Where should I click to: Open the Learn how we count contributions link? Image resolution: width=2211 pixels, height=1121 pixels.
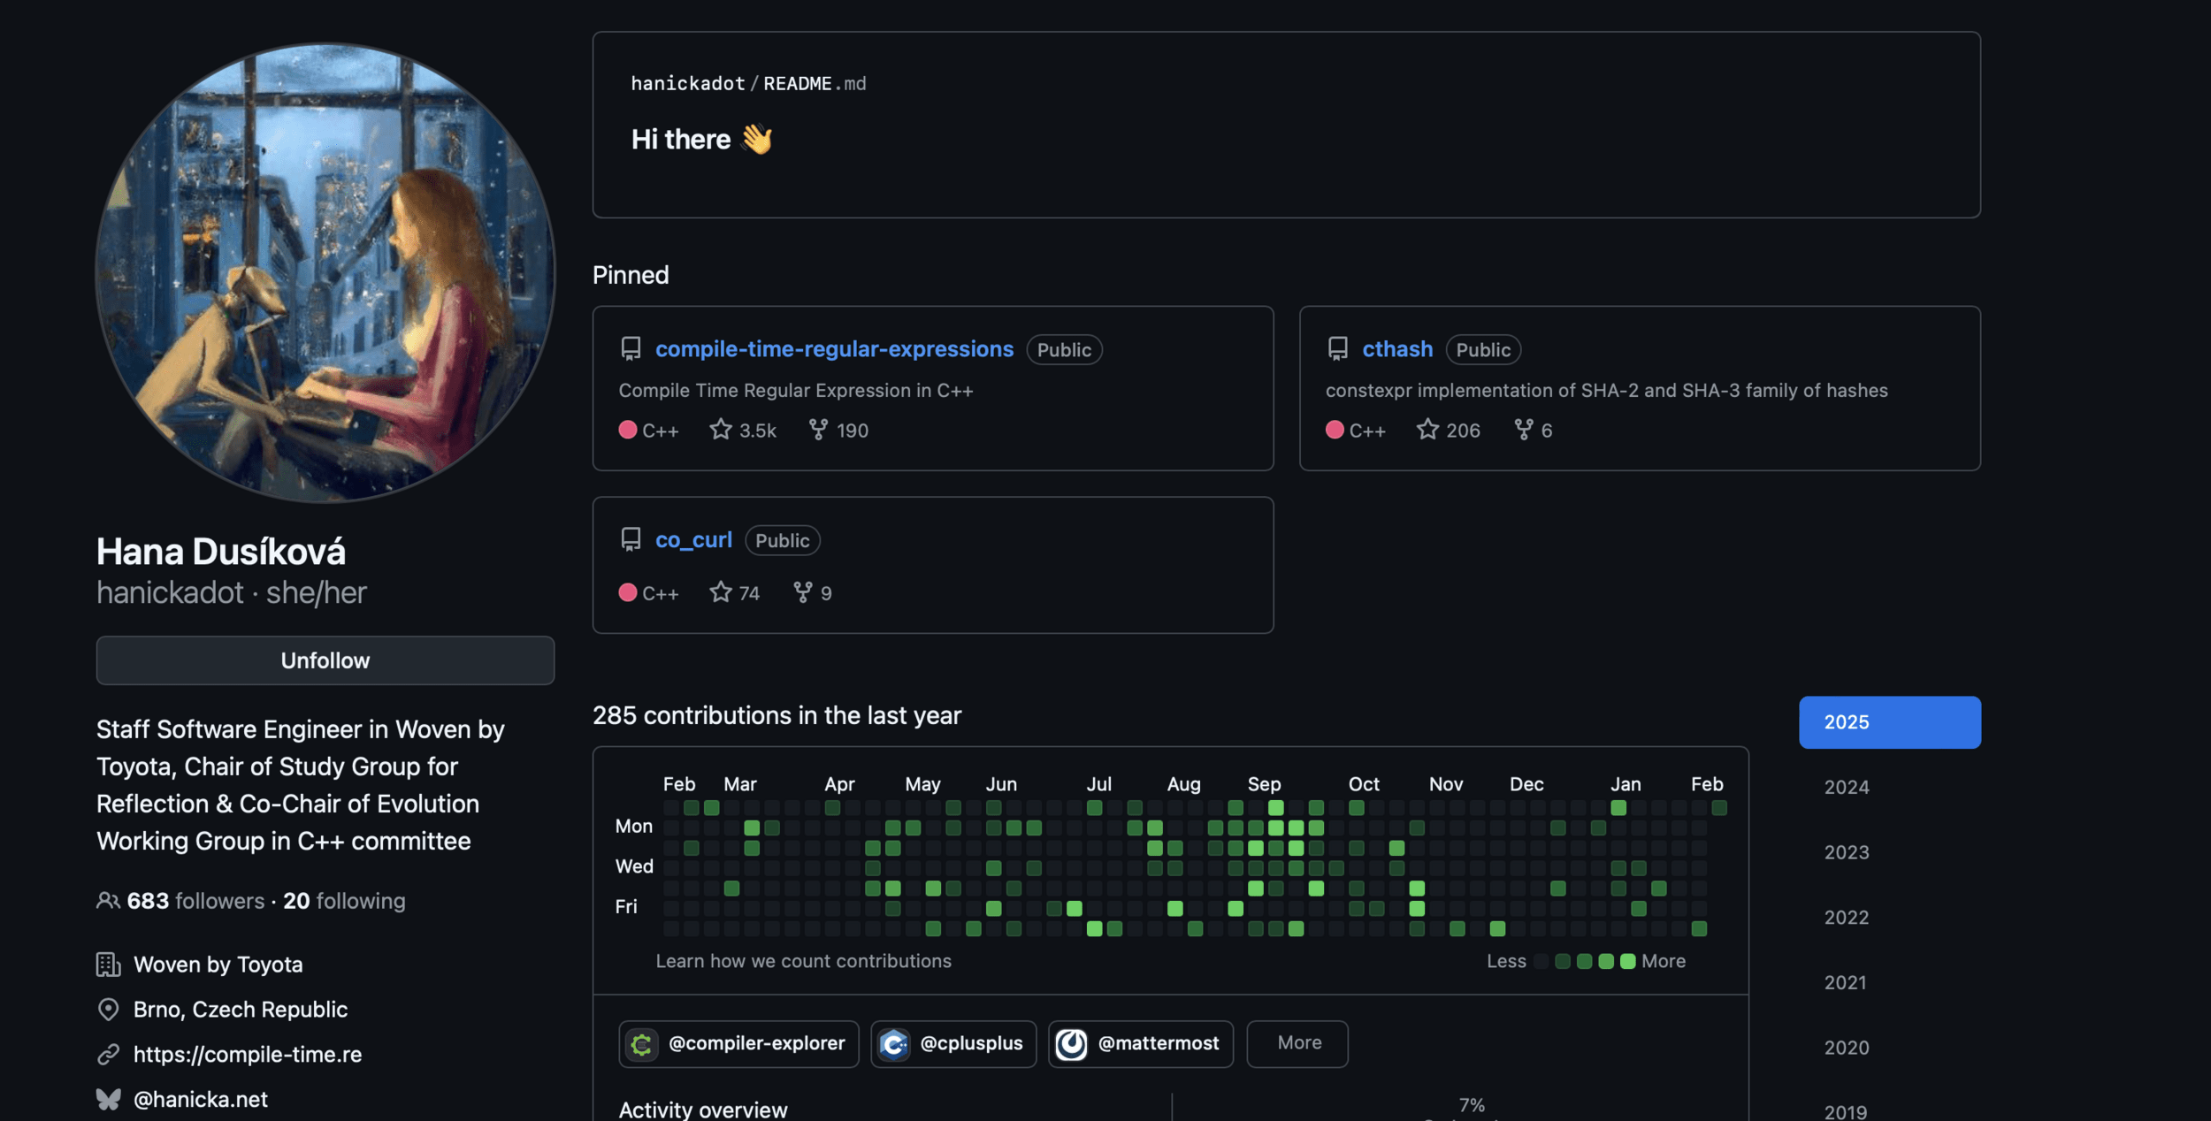click(x=803, y=961)
